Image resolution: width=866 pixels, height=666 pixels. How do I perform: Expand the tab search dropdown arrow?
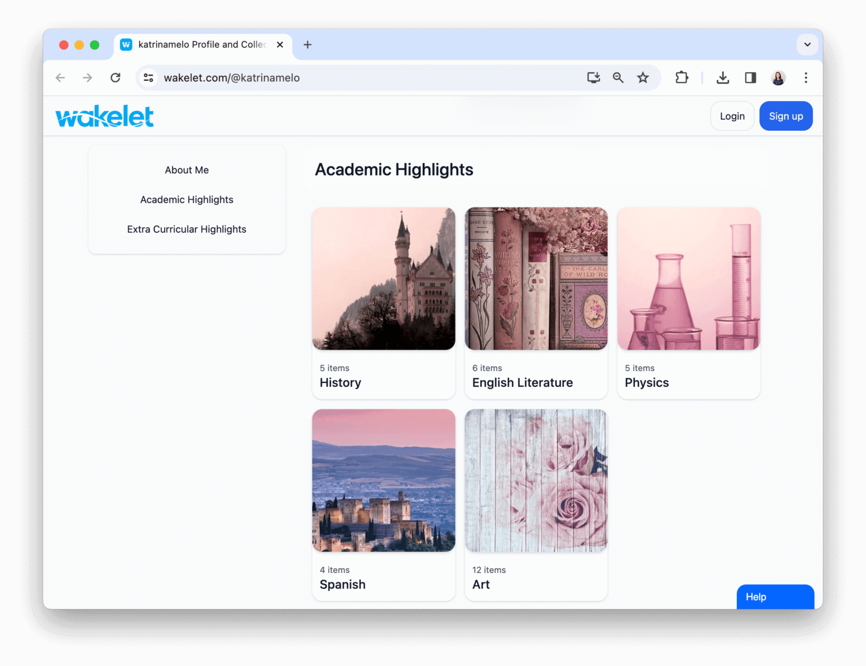point(807,45)
